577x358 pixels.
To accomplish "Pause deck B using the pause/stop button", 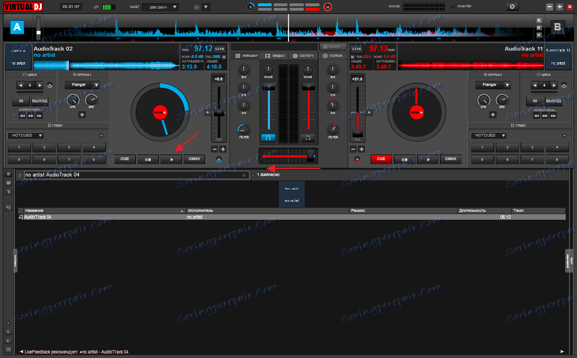I will [x=405, y=160].
